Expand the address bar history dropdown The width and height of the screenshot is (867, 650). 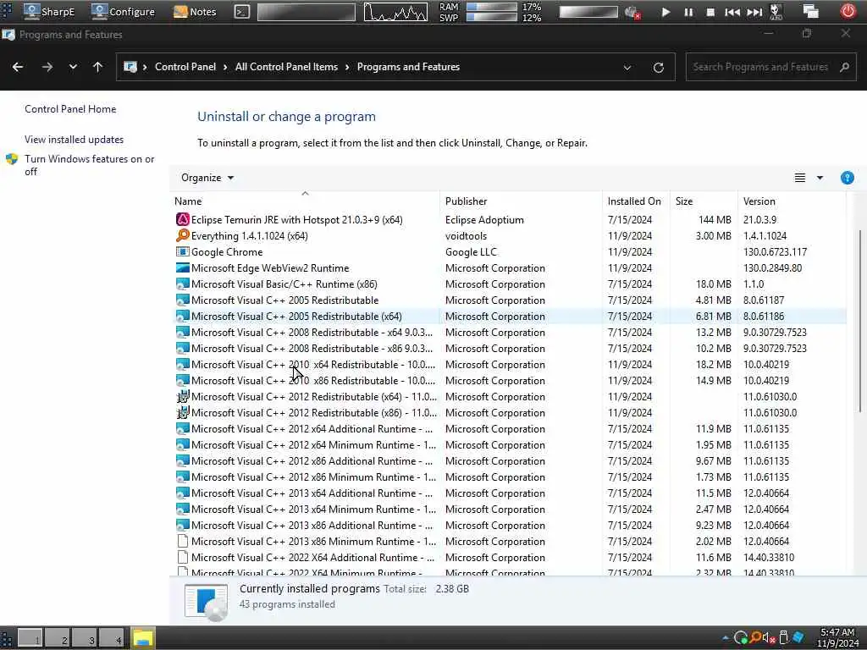(627, 68)
